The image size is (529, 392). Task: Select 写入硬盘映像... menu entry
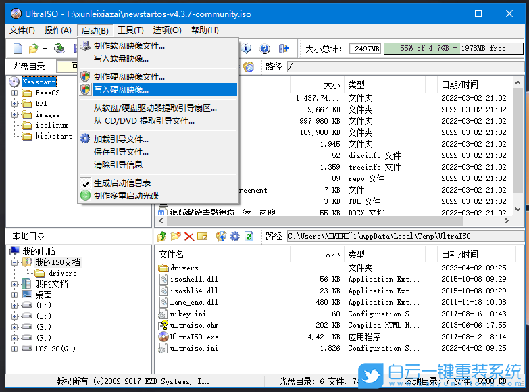pyautogui.click(x=122, y=89)
